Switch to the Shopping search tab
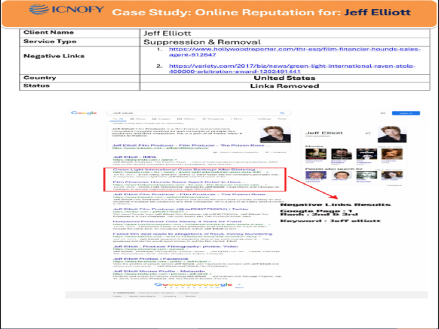Screen dimensions: 439x329 [x=213, y=119]
